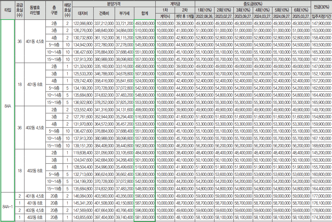Click the 1회(10%) installment header
The height and width of the screenshot is (222, 332).
(x=204, y=10)
